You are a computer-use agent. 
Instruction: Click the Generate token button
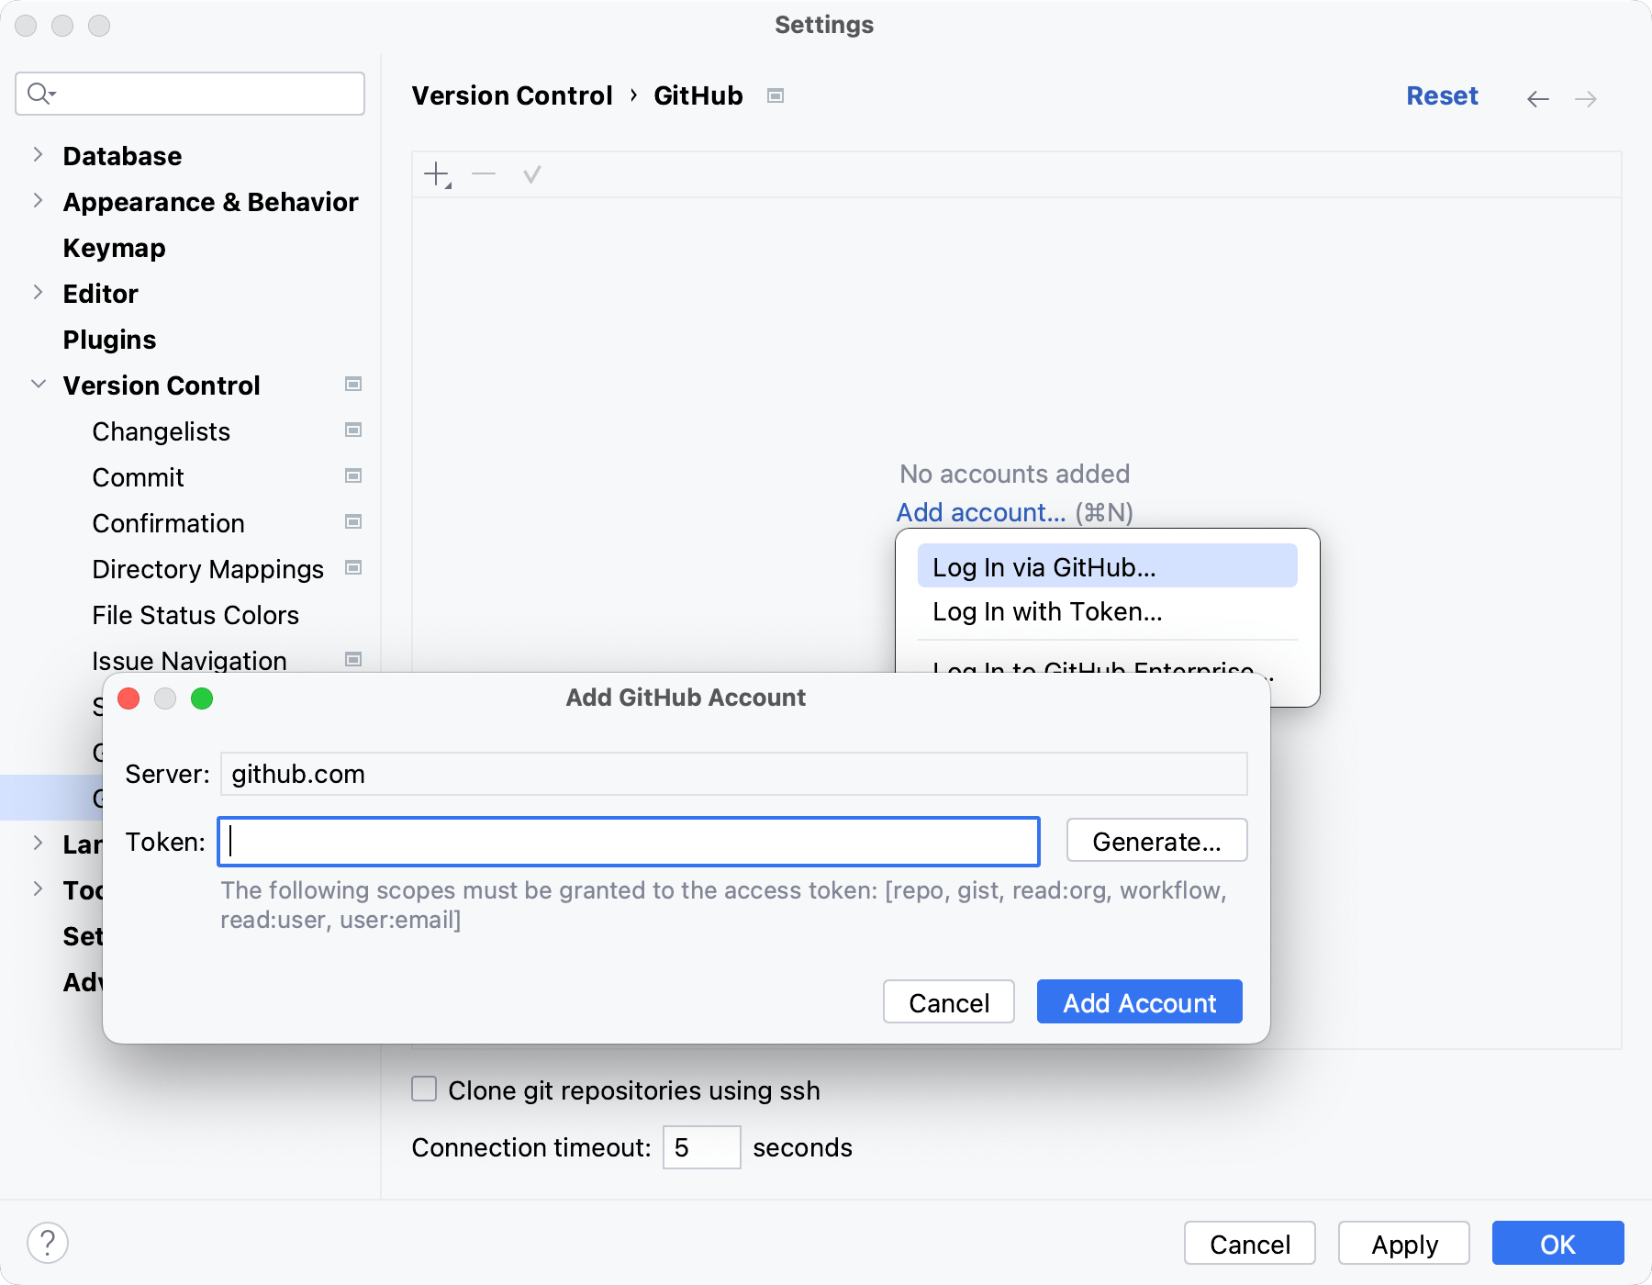[1156, 840]
